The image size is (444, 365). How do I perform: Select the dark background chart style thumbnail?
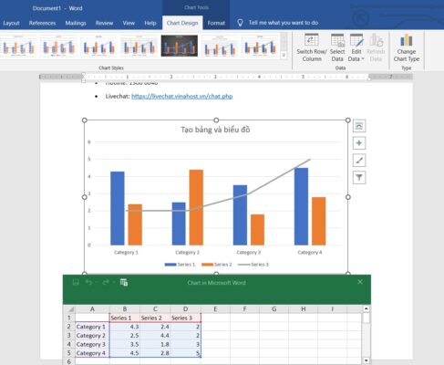pyautogui.click(x=180, y=46)
